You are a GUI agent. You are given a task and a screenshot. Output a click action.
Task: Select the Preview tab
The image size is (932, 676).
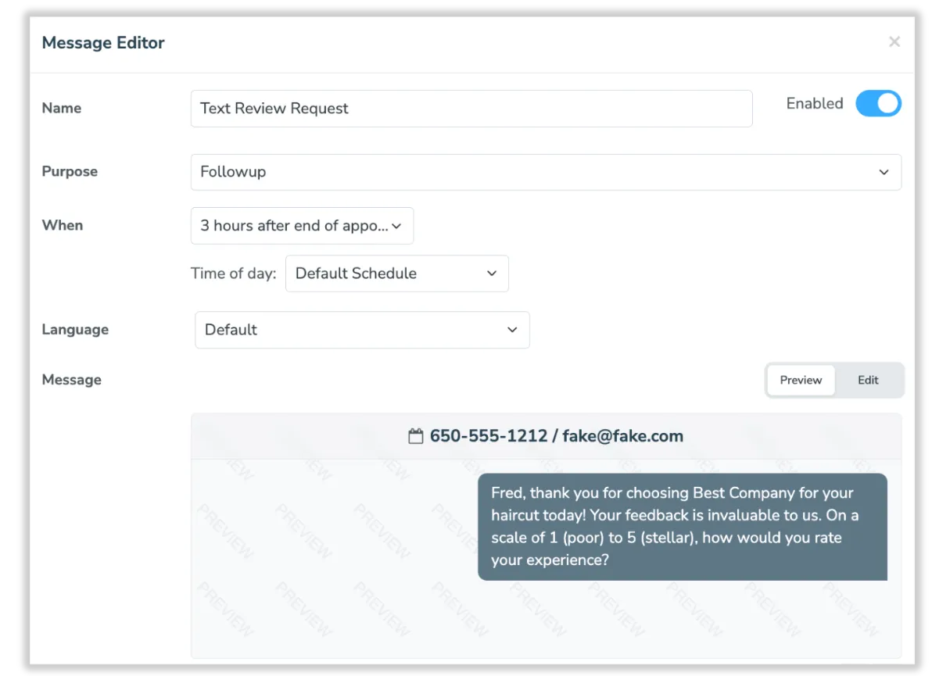coord(801,380)
